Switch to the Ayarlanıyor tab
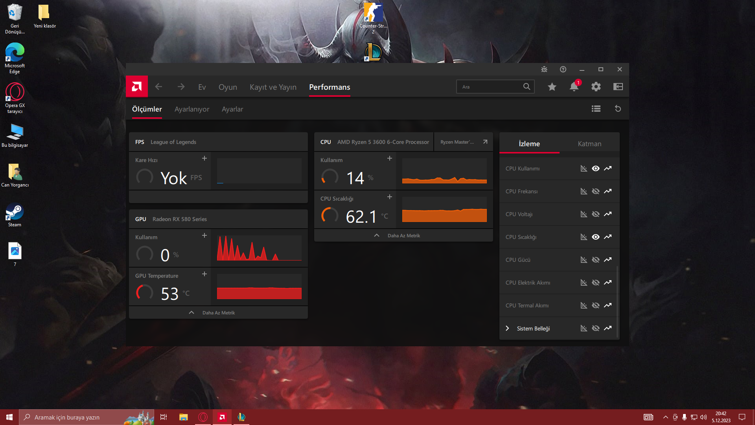Viewport: 755px width, 425px height. tap(192, 109)
